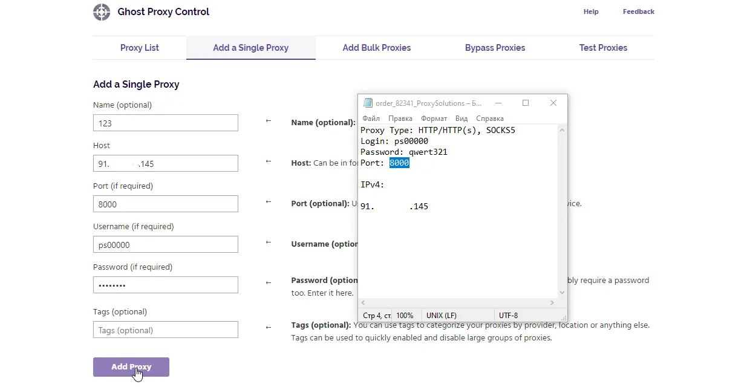The height and width of the screenshot is (387, 750).
Task: Switch to the Add Bulk Proxies tab
Action: (x=376, y=48)
